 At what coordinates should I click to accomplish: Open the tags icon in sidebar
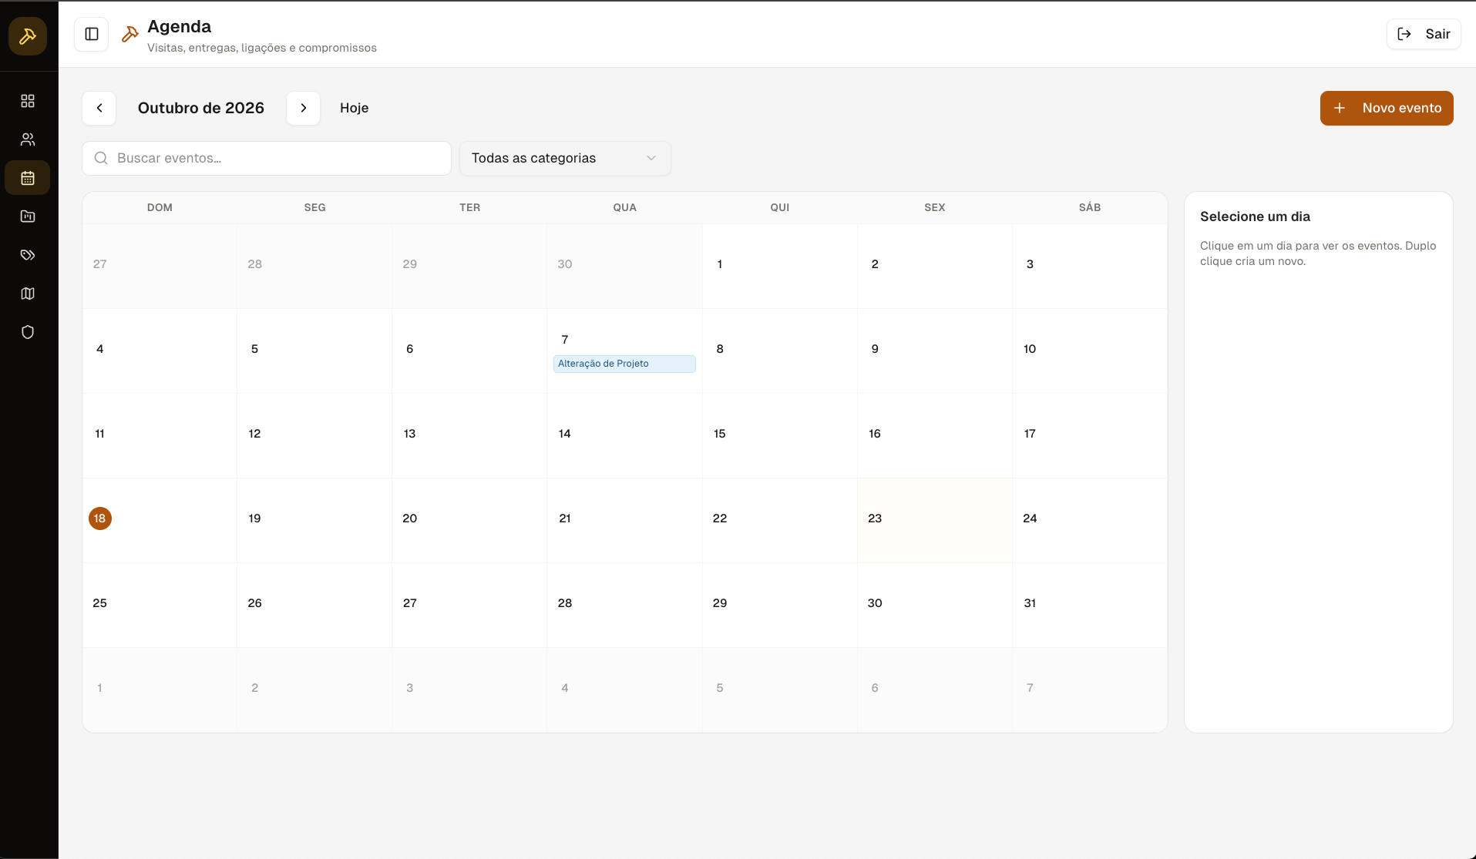pyautogui.click(x=28, y=255)
